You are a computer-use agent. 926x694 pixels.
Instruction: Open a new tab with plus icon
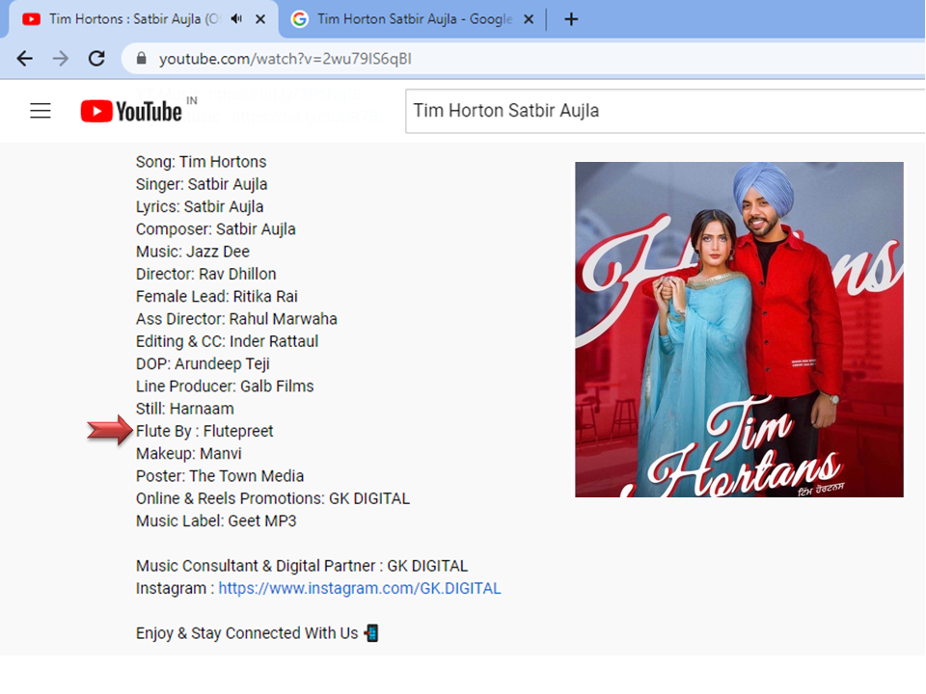pos(571,19)
